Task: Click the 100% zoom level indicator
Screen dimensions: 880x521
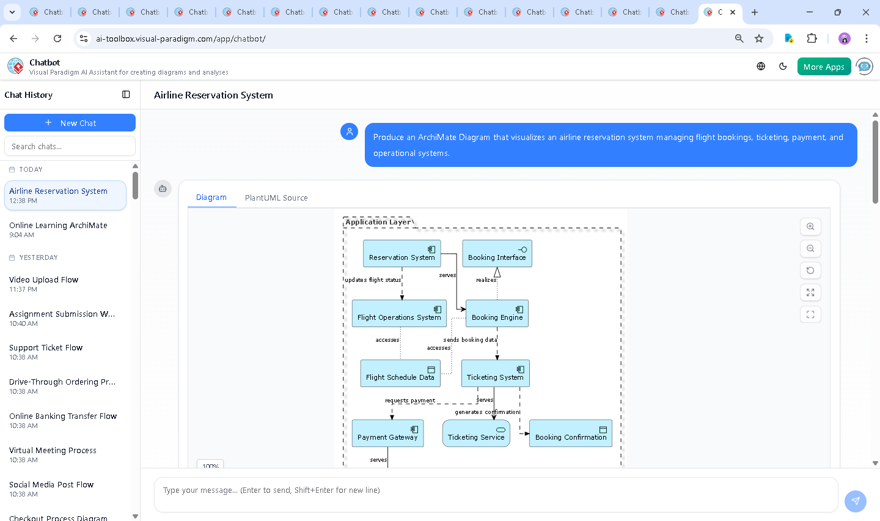Action: (x=210, y=465)
